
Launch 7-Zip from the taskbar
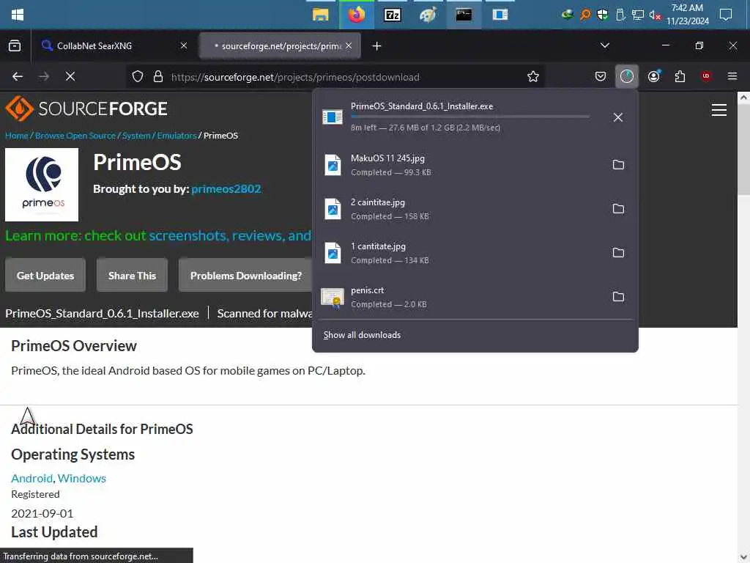393,15
